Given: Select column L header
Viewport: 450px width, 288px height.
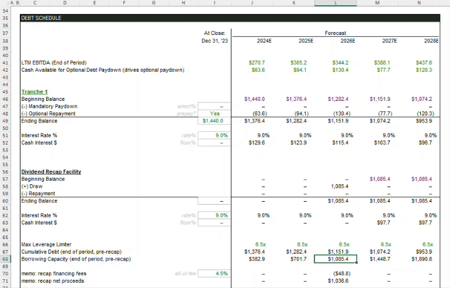Looking at the screenshot, I should (x=335, y=3).
